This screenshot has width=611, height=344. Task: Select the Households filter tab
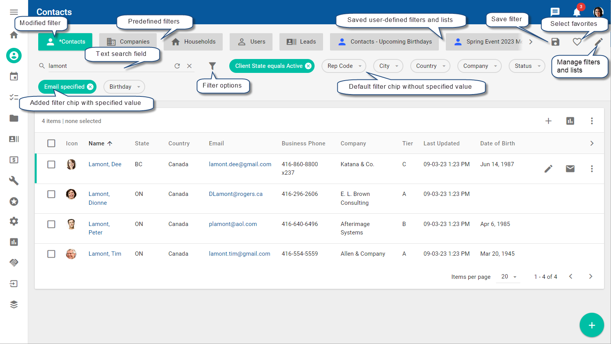193,42
